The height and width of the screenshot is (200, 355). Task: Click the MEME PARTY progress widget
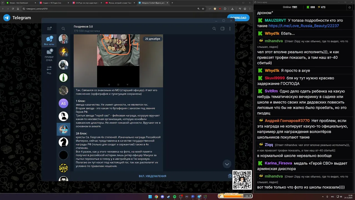[235, 196]
